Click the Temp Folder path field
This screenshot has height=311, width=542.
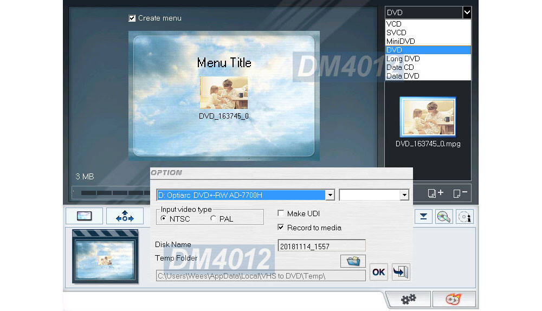coord(261,276)
